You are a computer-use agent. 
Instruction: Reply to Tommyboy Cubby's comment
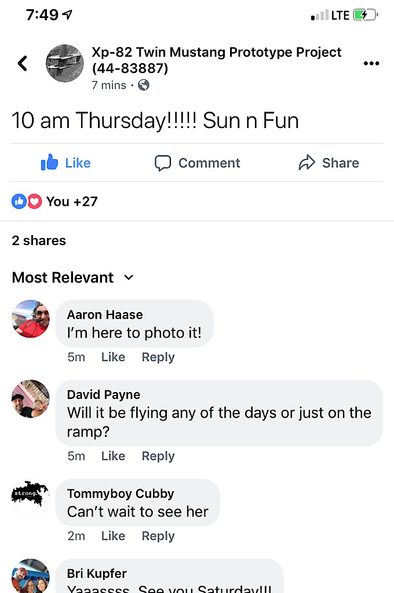(158, 536)
